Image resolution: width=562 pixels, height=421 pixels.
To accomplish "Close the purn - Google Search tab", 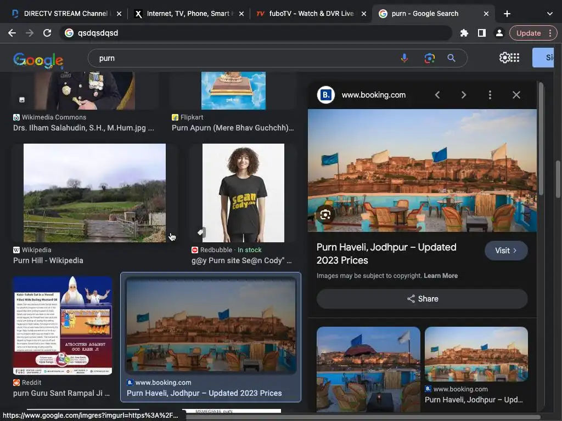I will 486,14.
